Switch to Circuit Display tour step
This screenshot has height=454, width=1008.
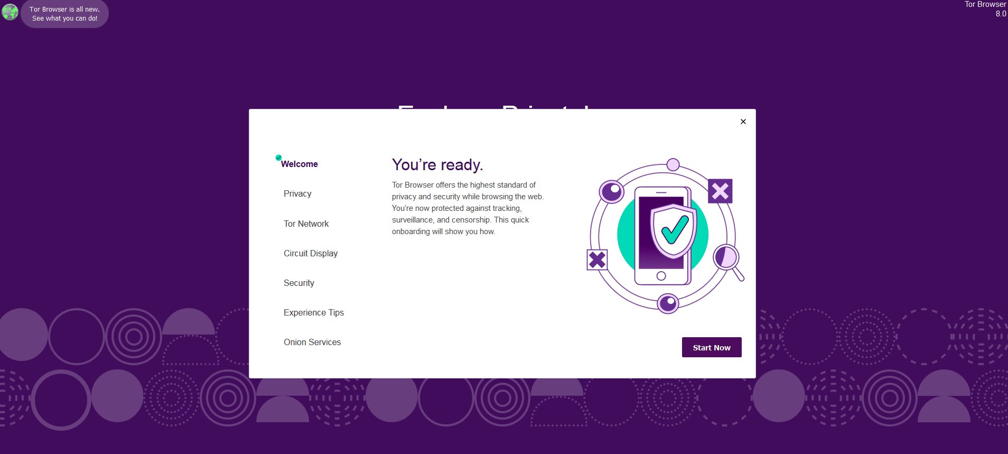coord(311,253)
